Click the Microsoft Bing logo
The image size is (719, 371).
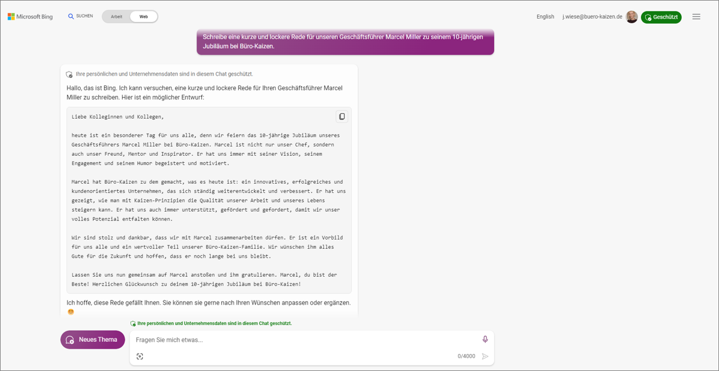point(30,17)
